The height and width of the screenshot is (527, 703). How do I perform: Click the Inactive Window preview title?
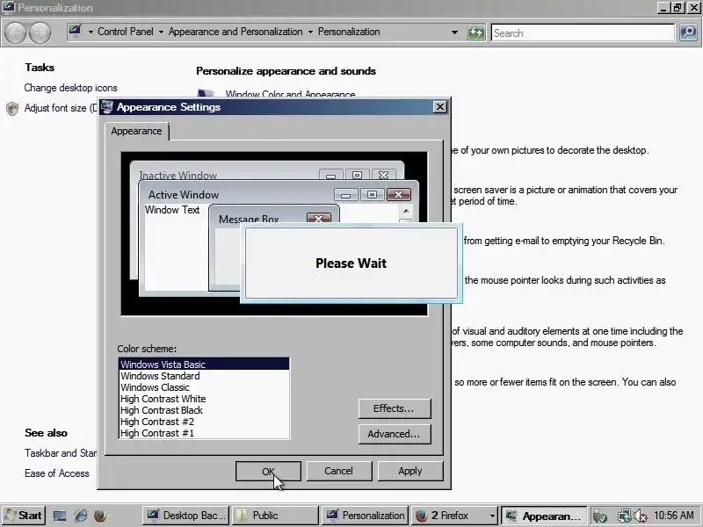(178, 175)
